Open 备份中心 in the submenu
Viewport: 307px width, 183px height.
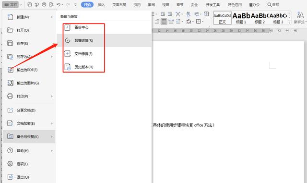click(104, 27)
